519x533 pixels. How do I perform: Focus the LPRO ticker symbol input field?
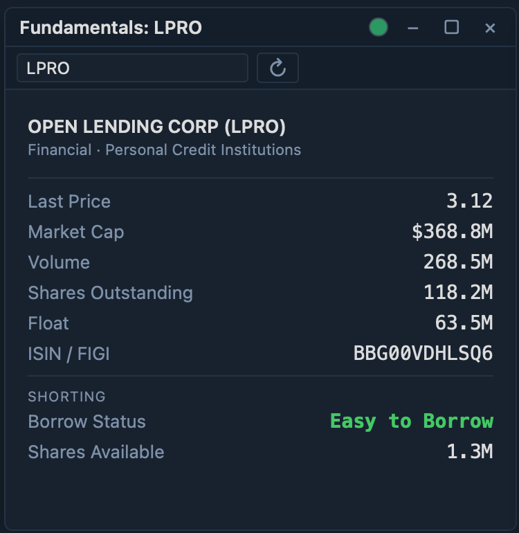(x=133, y=68)
